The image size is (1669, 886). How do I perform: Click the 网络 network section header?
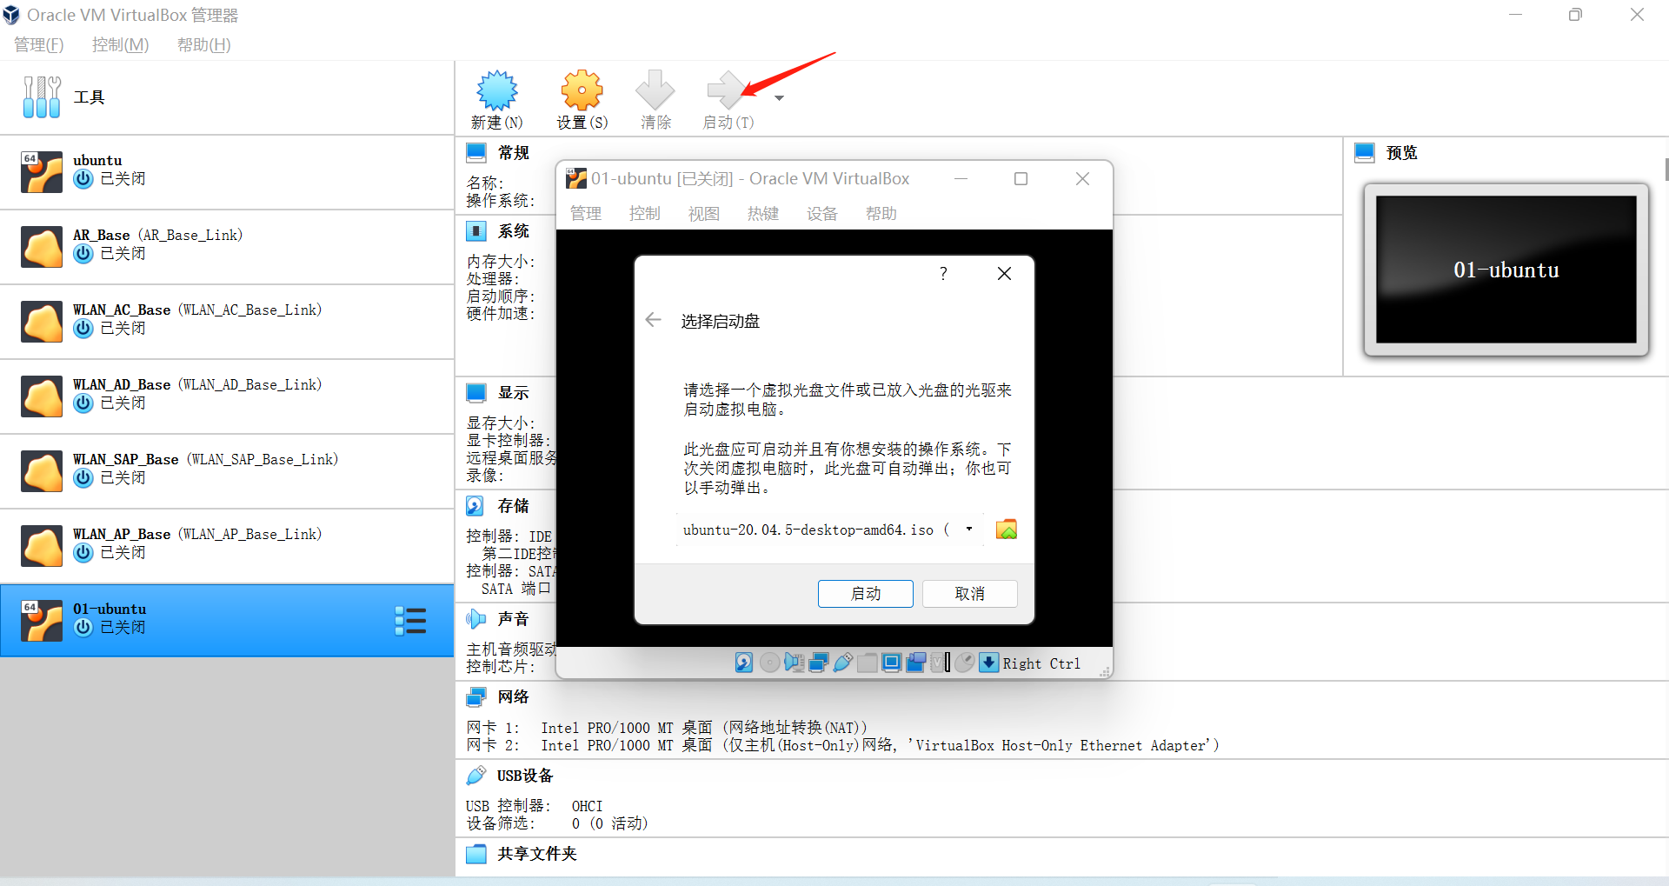click(514, 697)
